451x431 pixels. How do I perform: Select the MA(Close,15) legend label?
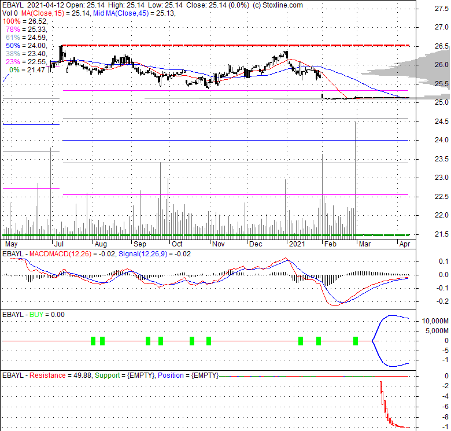tap(43, 13)
